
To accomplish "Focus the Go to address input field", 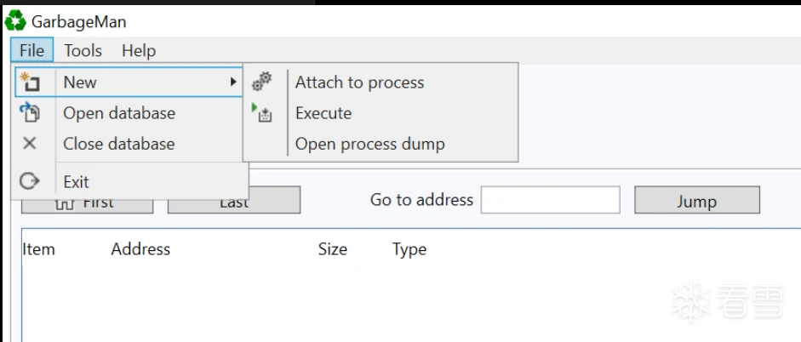I will click(550, 201).
